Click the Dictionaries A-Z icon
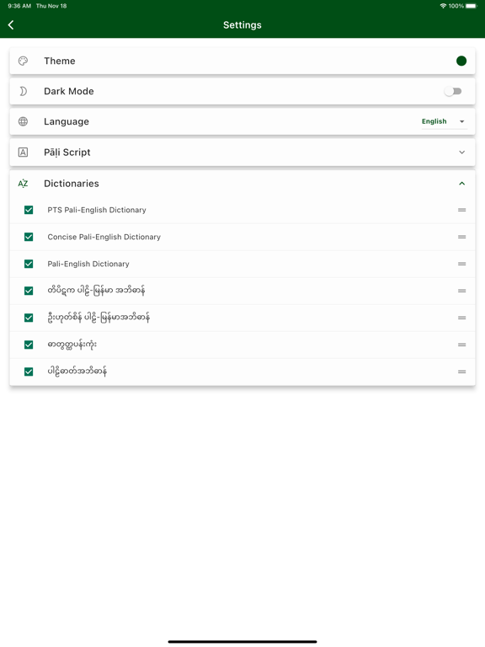 (23, 183)
